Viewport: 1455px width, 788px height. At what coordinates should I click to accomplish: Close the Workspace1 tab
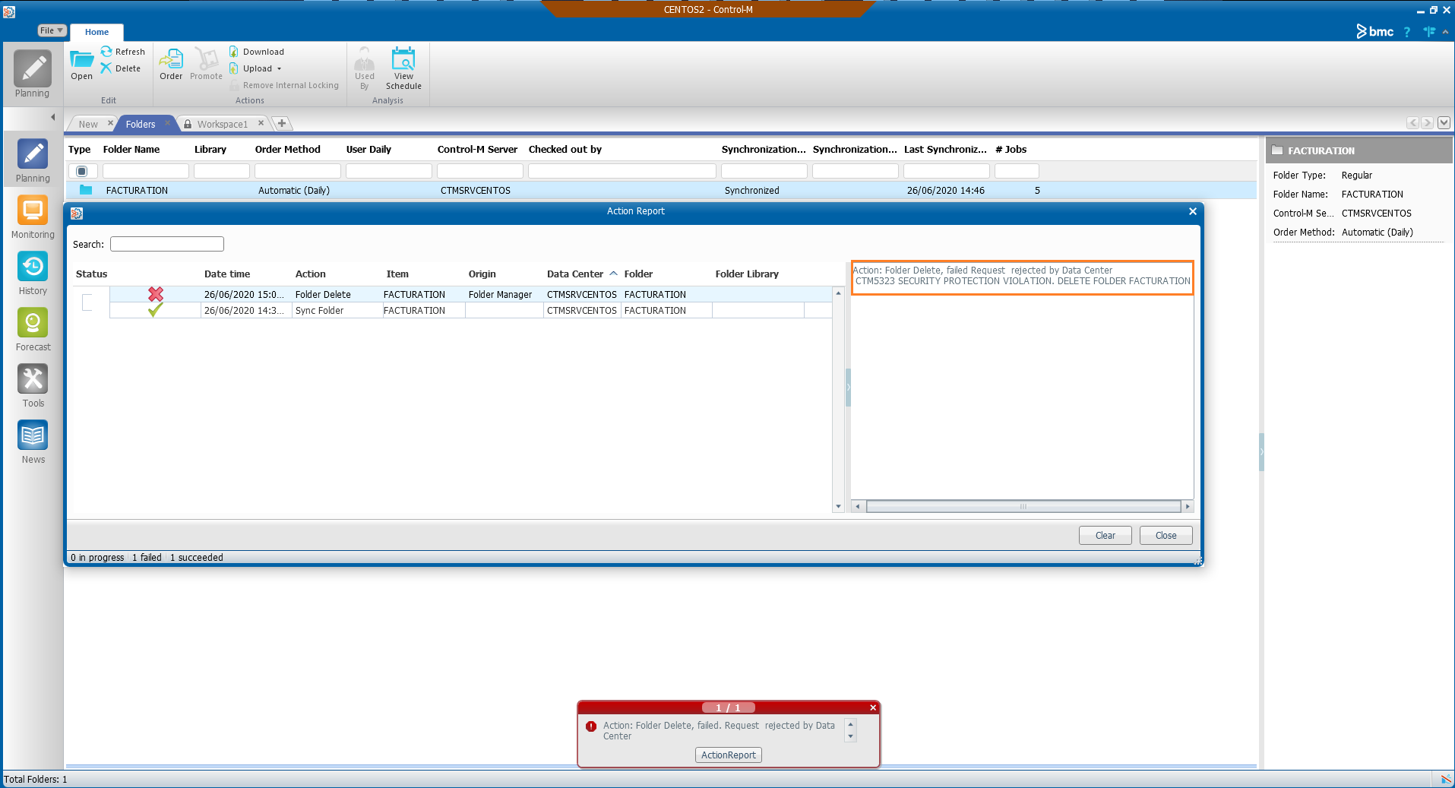[261, 123]
